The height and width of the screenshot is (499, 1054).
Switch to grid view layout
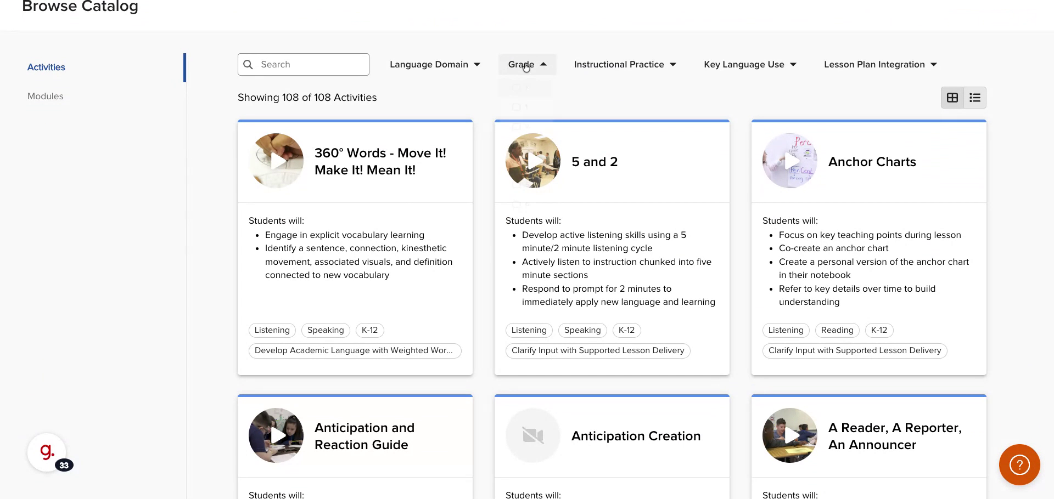952,98
